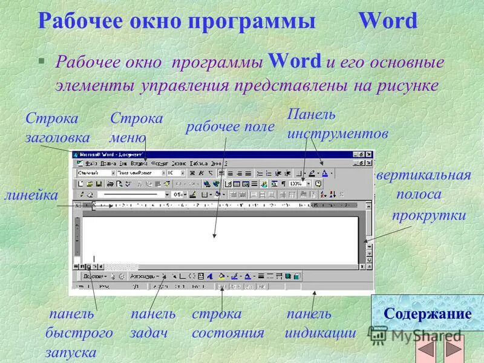Apply a numbered list
This screenshot has width=484, height=363.
tap(260, 174)
